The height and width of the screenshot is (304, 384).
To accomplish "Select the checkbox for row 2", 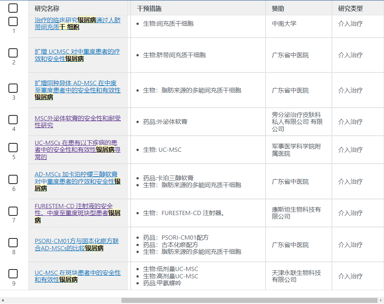I will [x=13, y=53].
